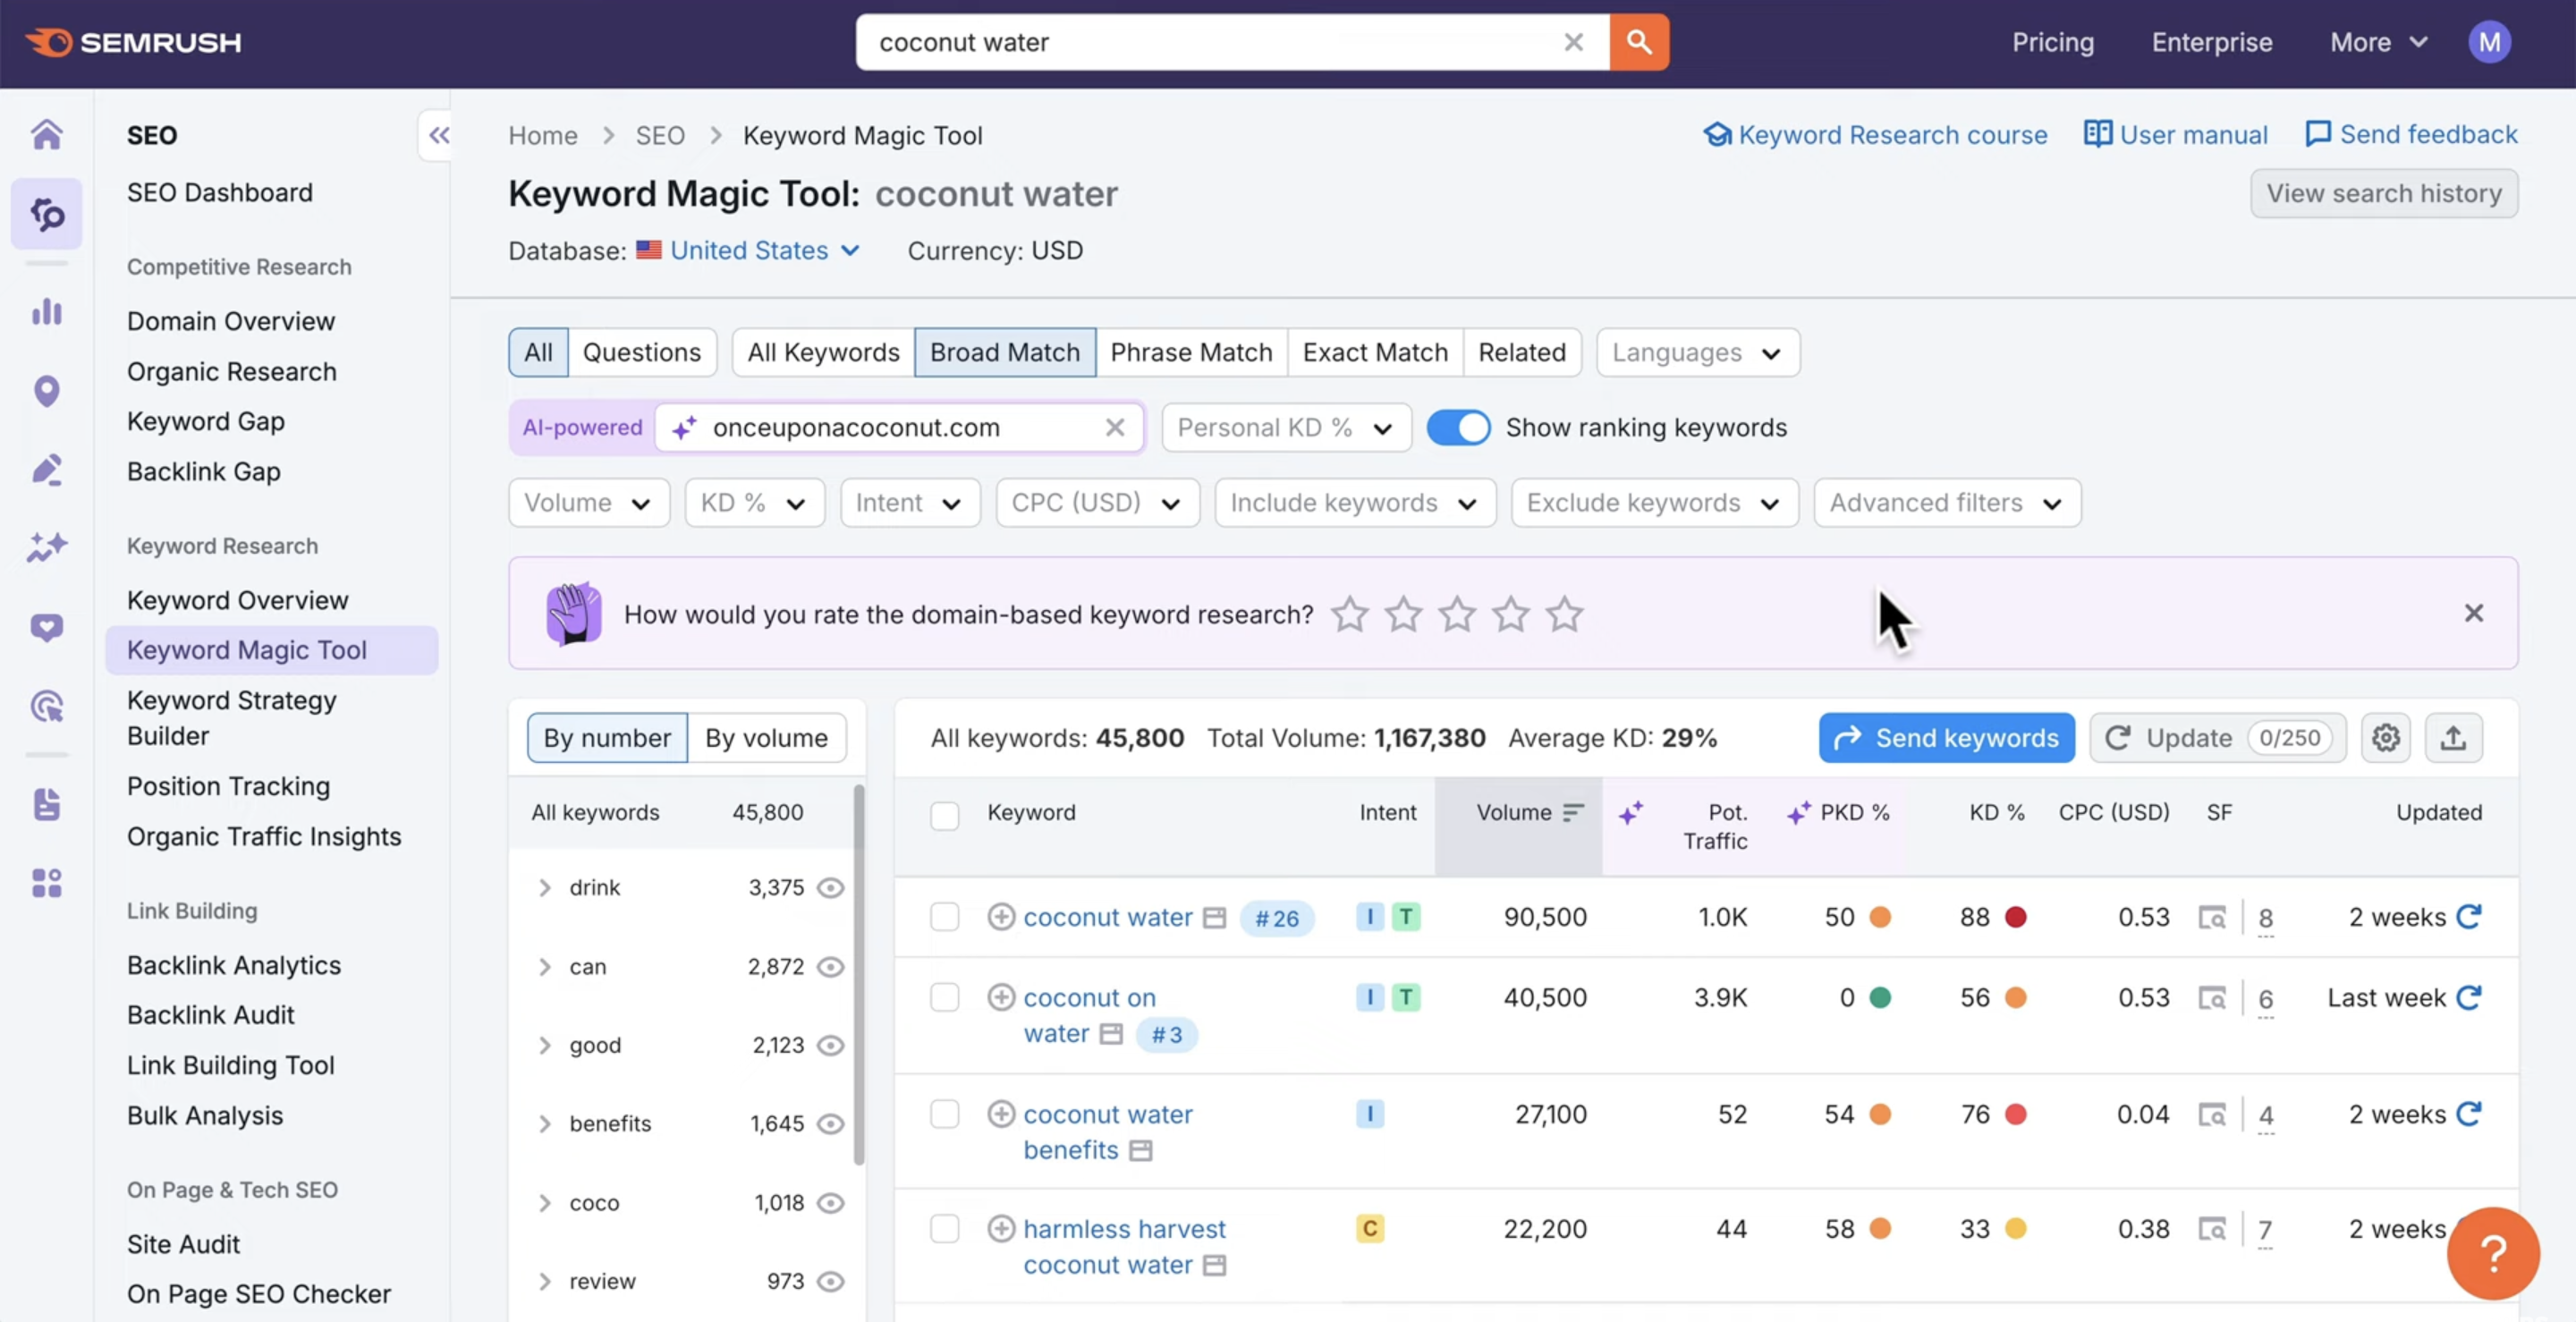2576x1322 pixels.
Task: Toggle Show ranking keywords switch
Action: click(x=1458, y=428)
